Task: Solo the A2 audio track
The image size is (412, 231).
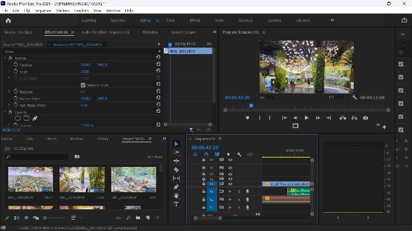Action: (x=239, y=200)
